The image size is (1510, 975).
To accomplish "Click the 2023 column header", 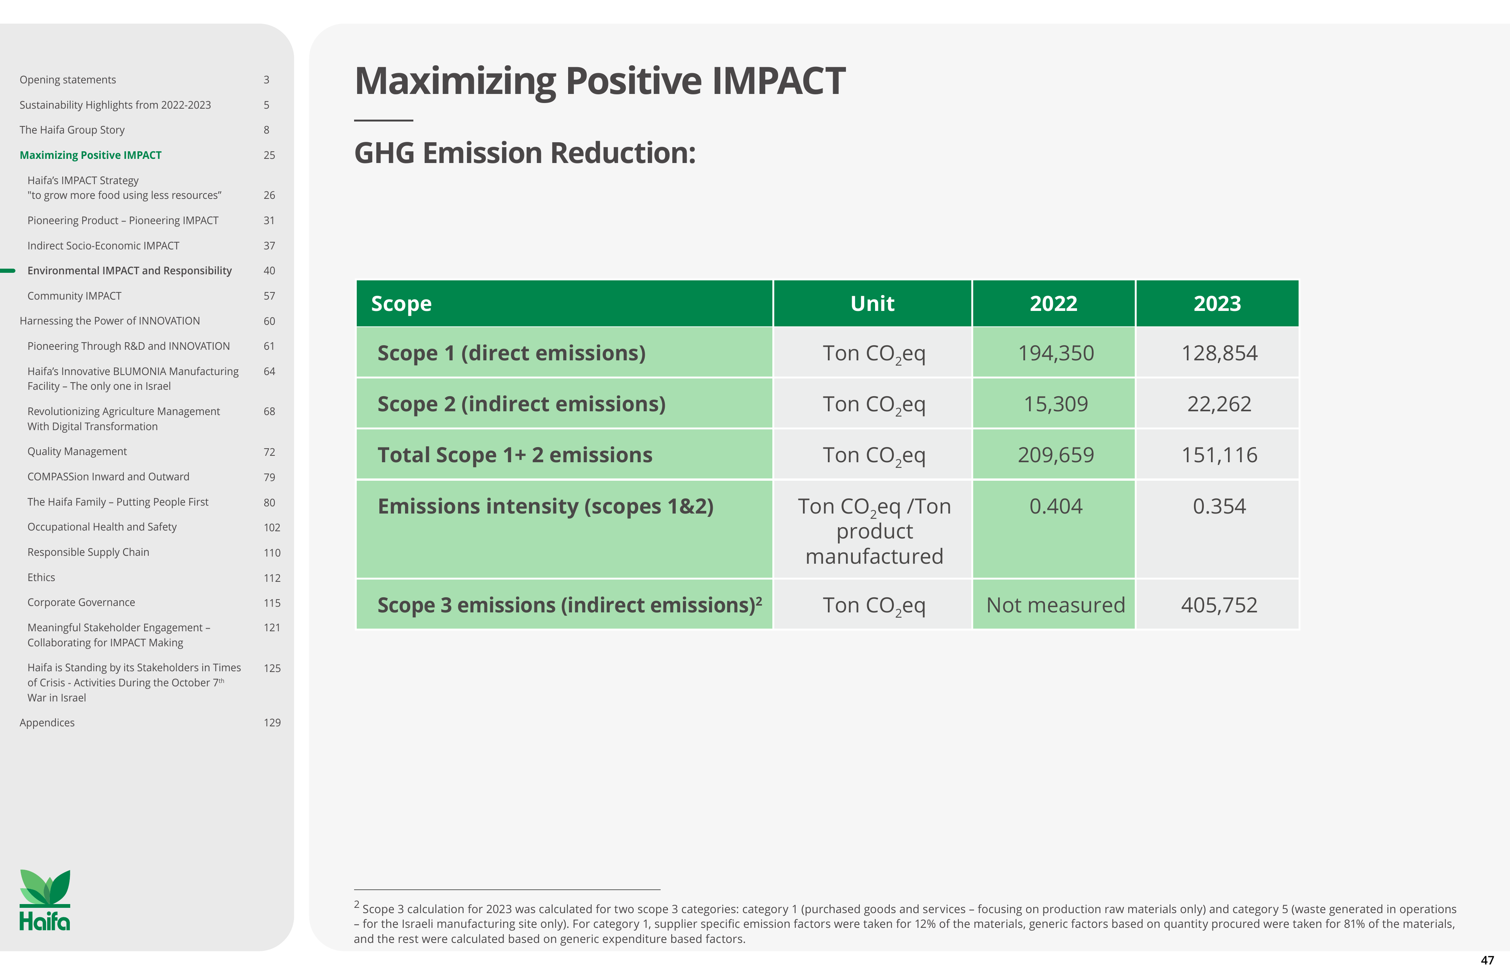I will coord(1217,304).
